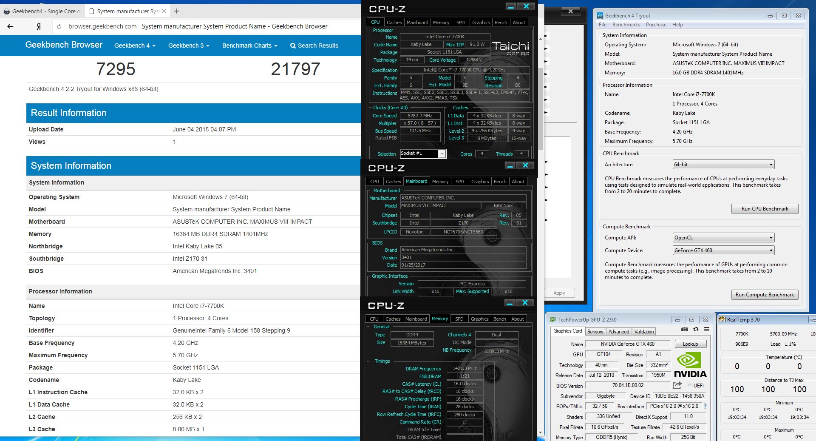816x441 pixels.
Task: Click the RealTemp 5700.09 MHz reading
Action: (x=783, y=334)
